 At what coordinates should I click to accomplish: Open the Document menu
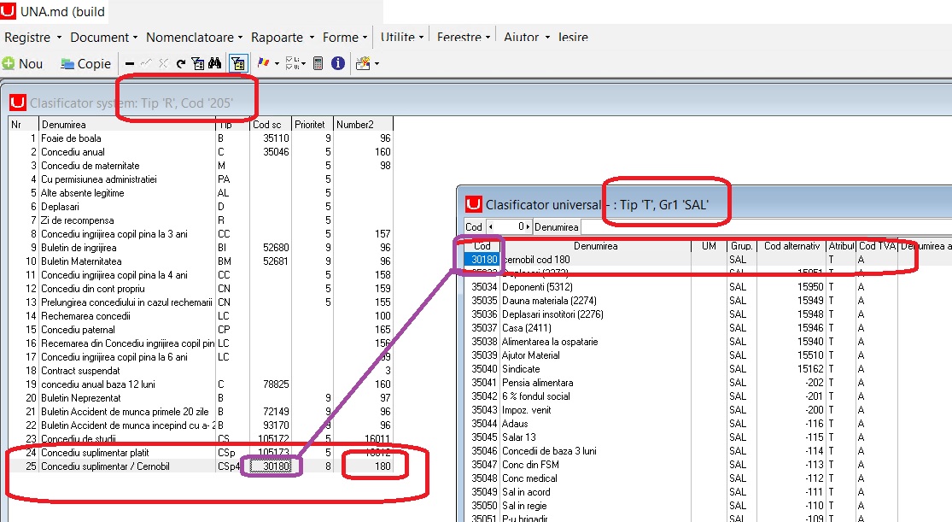104,37
